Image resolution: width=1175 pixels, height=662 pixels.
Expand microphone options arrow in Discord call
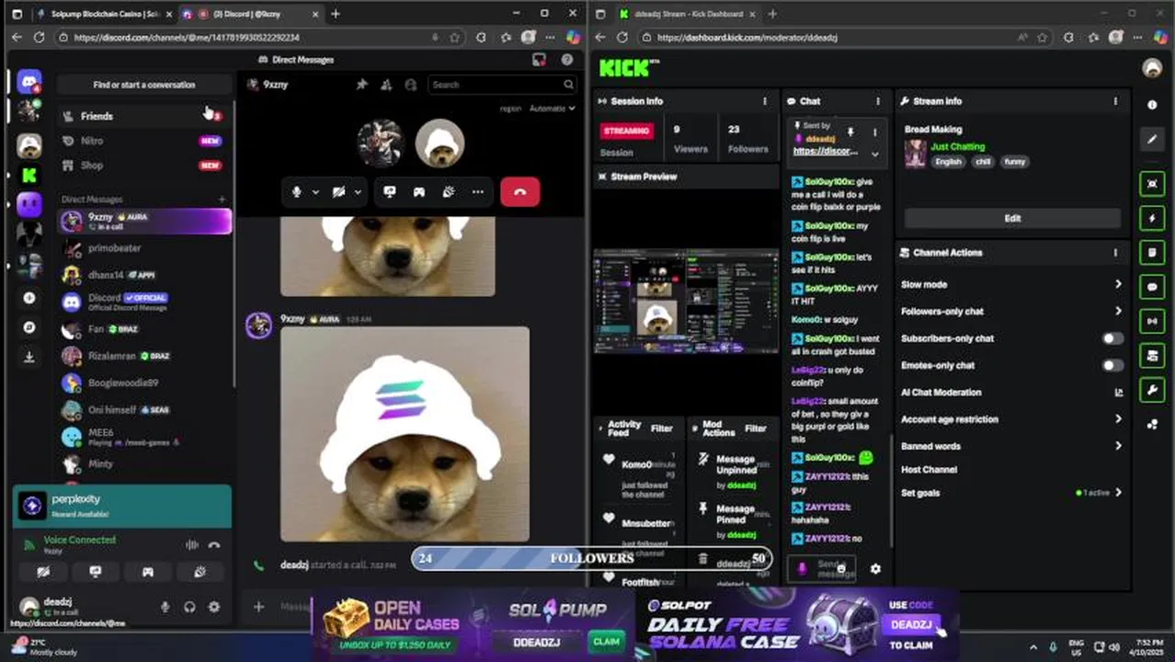315,191
